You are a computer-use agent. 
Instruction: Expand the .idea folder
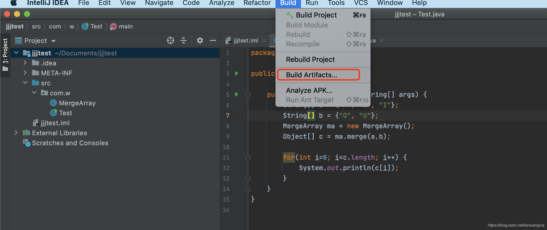click(x=25, y=63)
